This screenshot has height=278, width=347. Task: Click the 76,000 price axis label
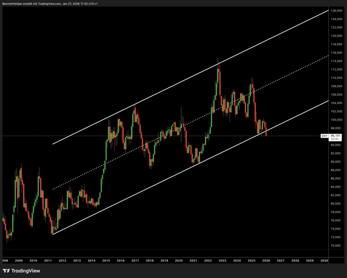[x=335, y=220]
